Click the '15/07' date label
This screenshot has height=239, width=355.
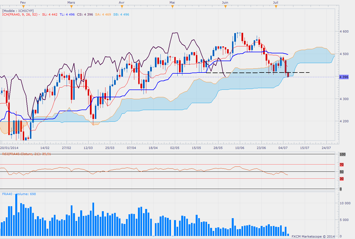click(x=304, y=148)
